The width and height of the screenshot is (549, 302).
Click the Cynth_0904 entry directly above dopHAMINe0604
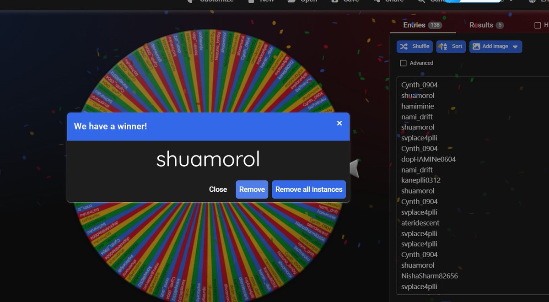[x=420, y=149]
